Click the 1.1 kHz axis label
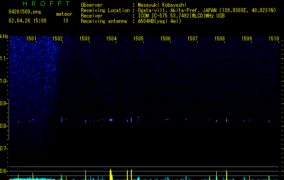The width and height of the screenshot is (284, 180). 4,58
